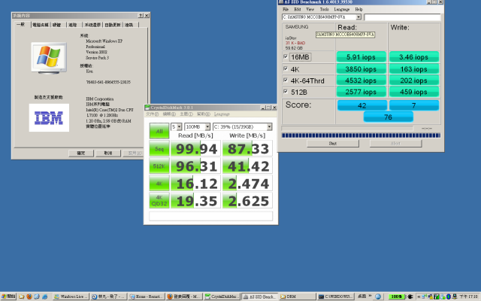Open the Tools menu in AS SSD Benchmark

click(x=324, y=9)
